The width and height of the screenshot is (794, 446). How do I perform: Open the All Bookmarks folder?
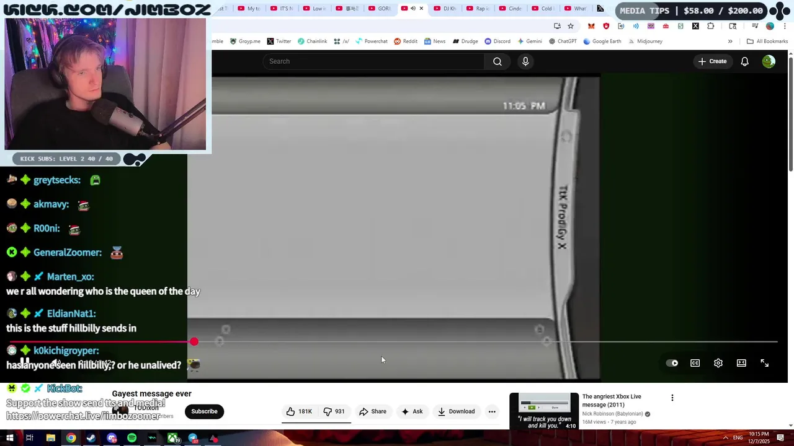(x=767, y=42)
